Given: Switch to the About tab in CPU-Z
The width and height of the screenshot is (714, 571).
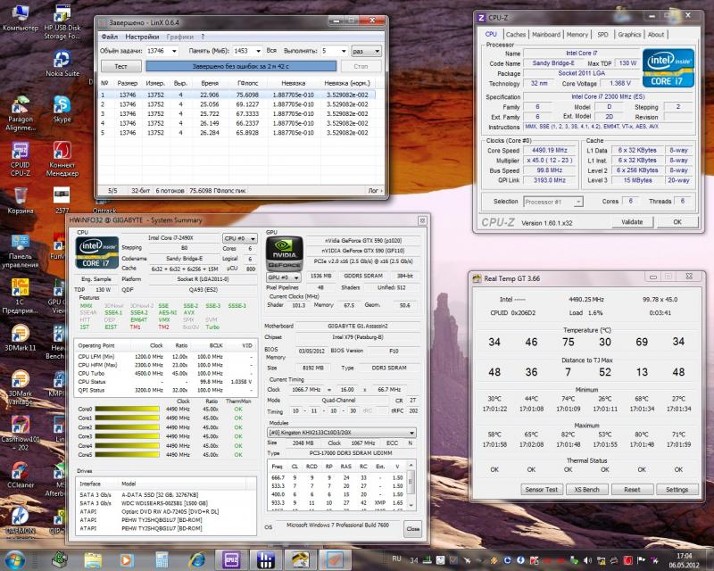Looking at the screenshot, I should (656, 34).
